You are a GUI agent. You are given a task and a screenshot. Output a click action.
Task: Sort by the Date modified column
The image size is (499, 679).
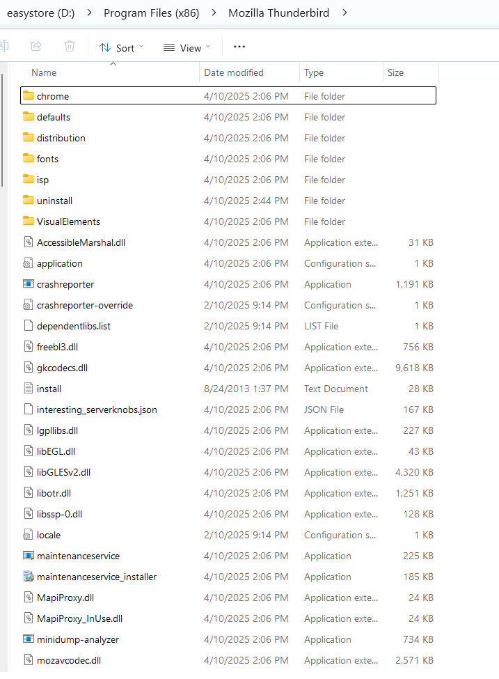(x=234, y=72)
